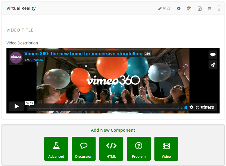Duplicate the Virtual Reality component
226x166 pixels.
tap(189, 8)
